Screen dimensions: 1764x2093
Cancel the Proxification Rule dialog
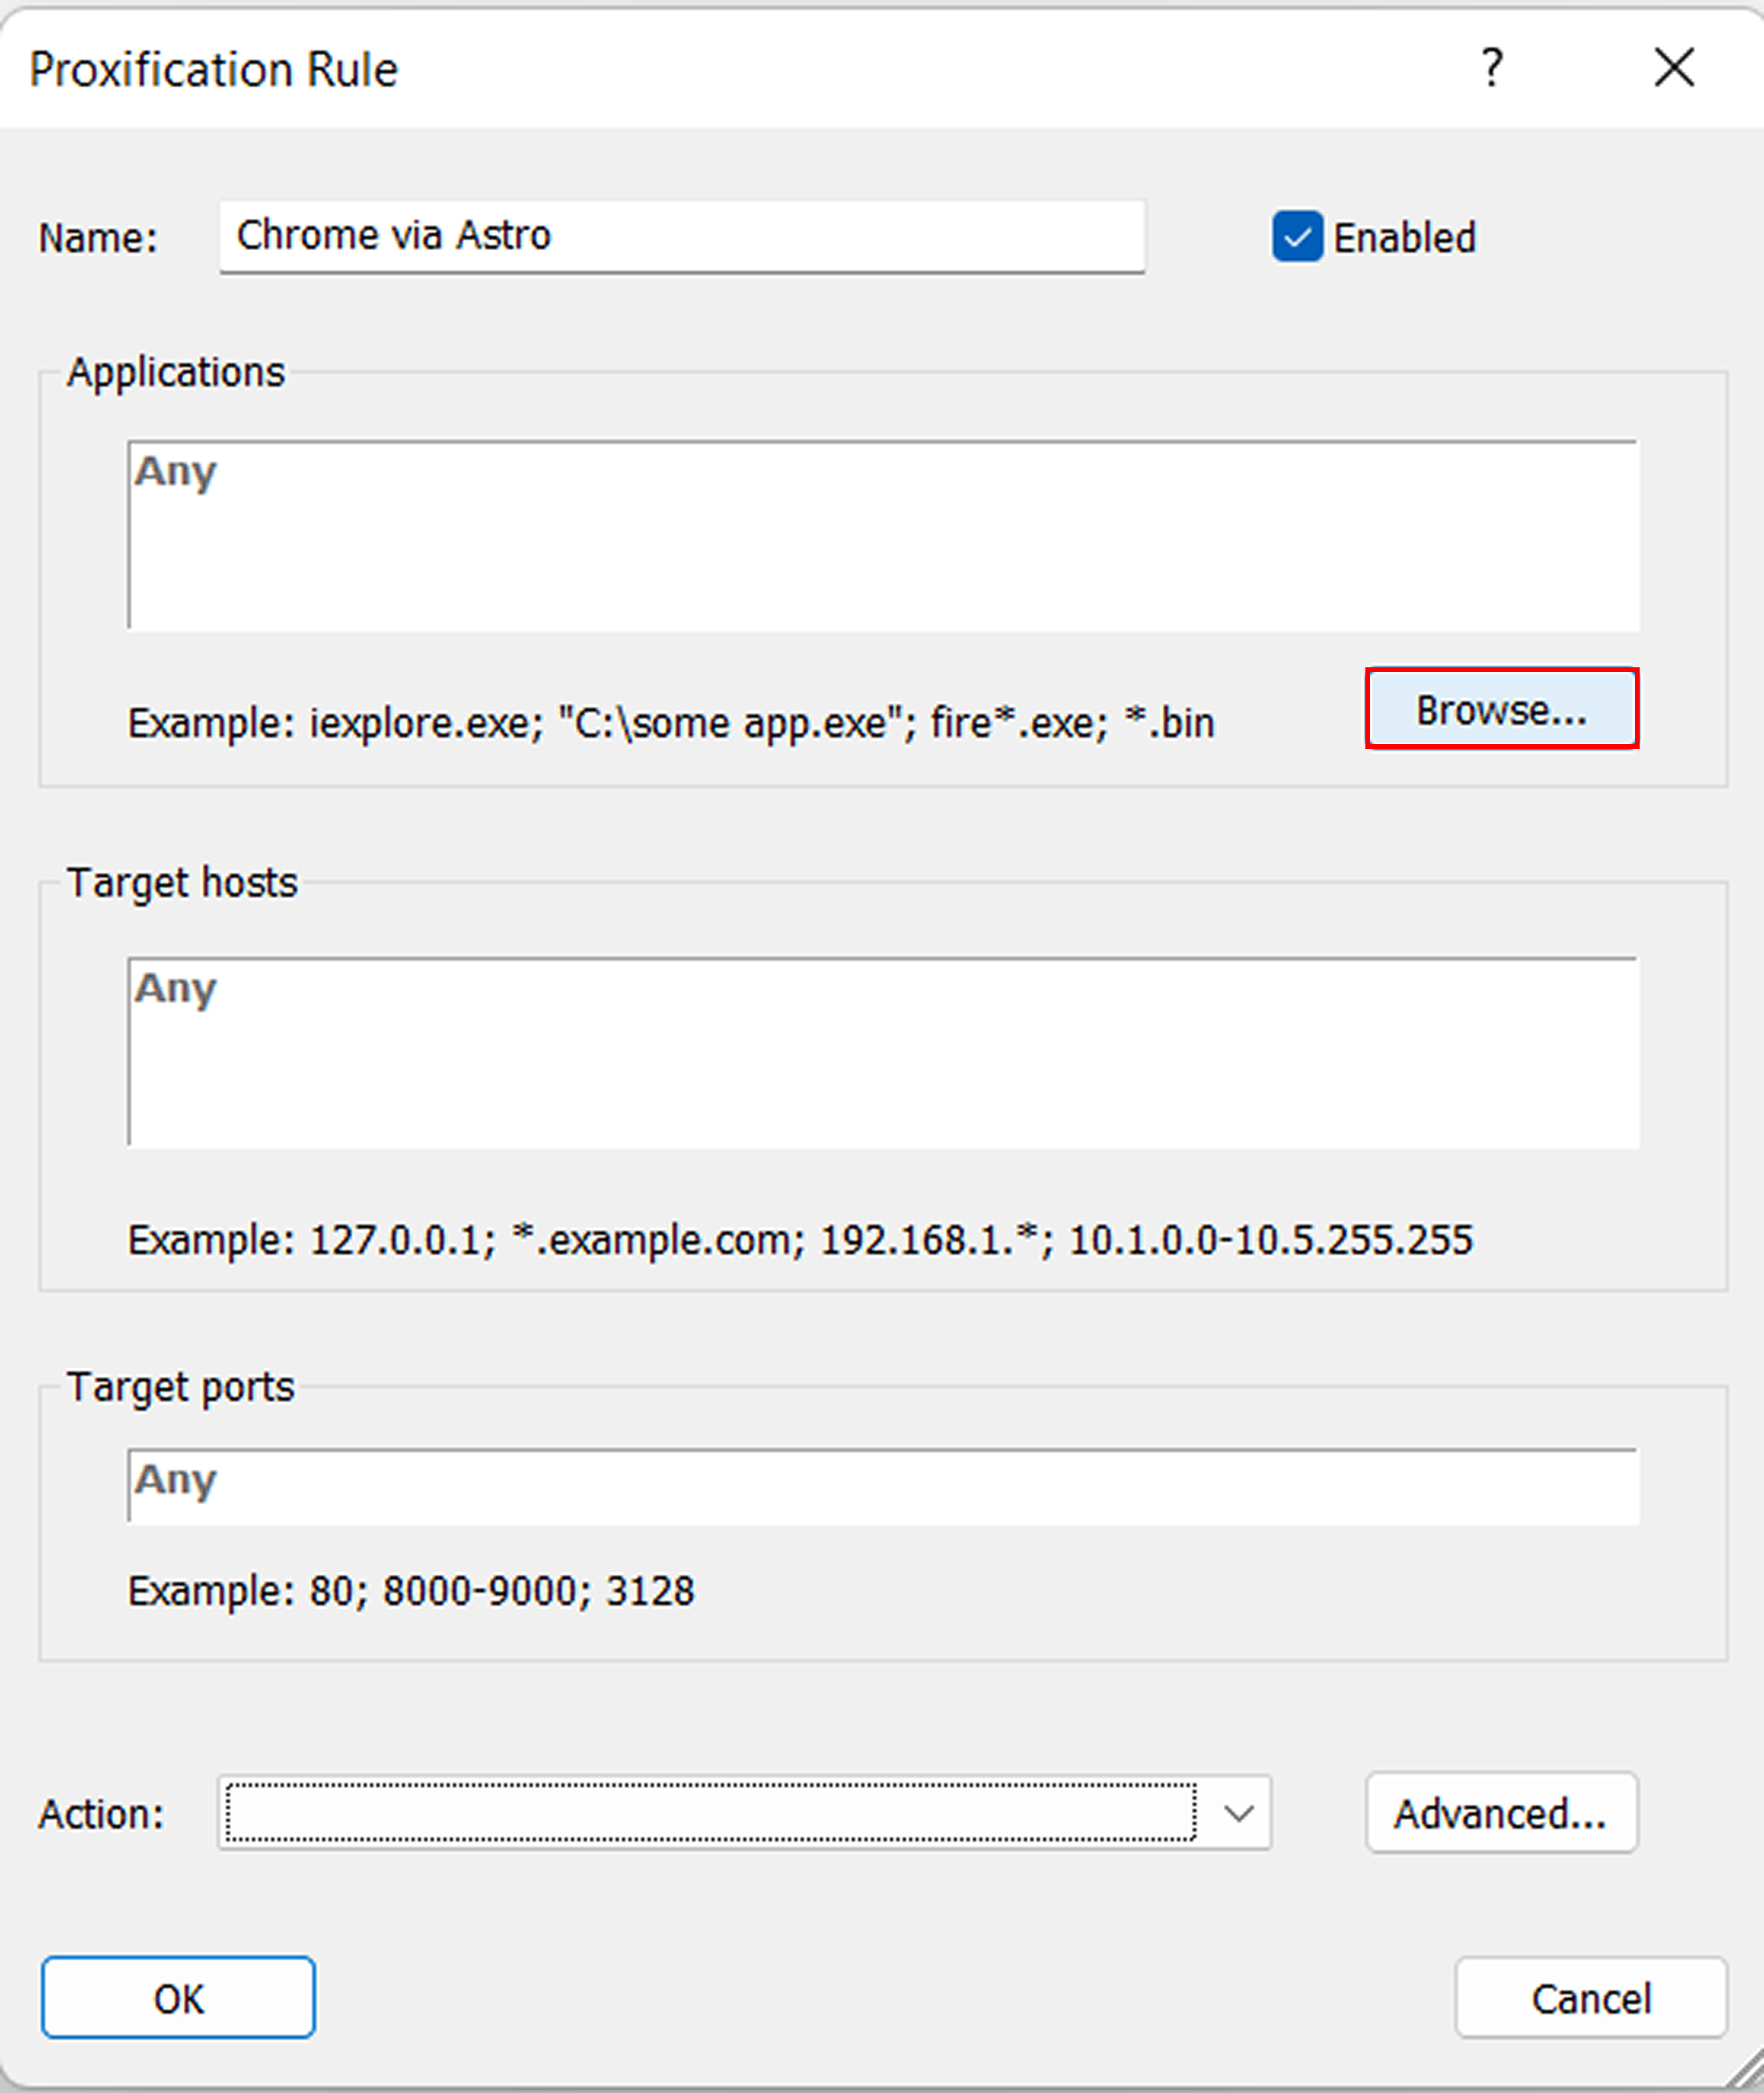(1590, 1997)
